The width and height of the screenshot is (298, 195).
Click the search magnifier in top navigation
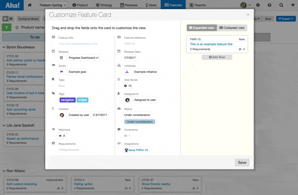(x=282, y=5)
